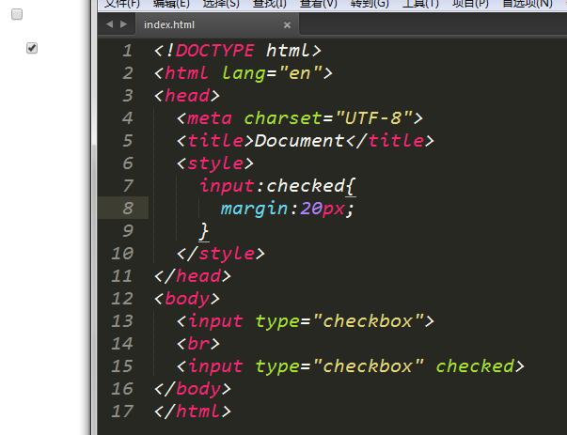The width and height of the screenshot is (567, 435).
Task: Place cursor on closing </html> tag
Action: (x=193, y=412)
